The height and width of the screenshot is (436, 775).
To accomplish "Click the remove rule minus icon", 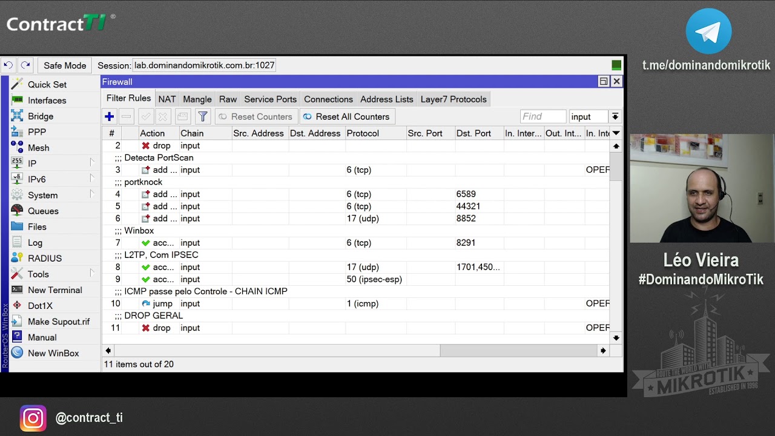I will [x=127, y=117].
